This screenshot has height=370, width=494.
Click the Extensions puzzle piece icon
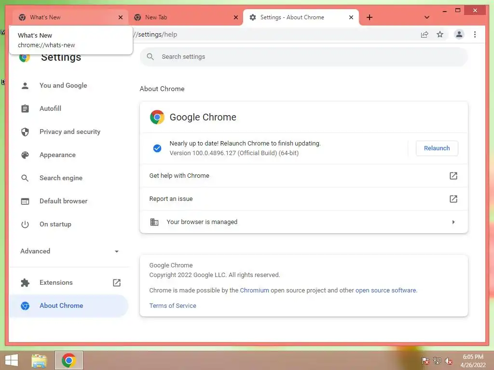tap(25, 282)
